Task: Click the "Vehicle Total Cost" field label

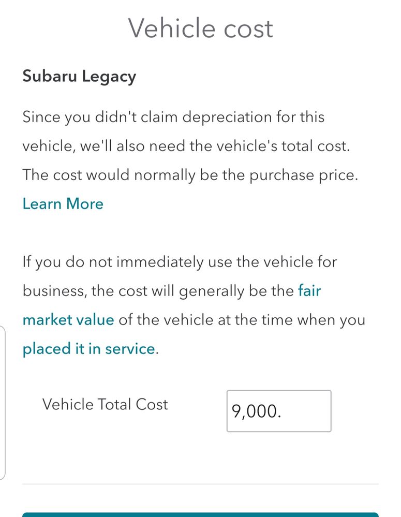Action: [x=105, y=404]
